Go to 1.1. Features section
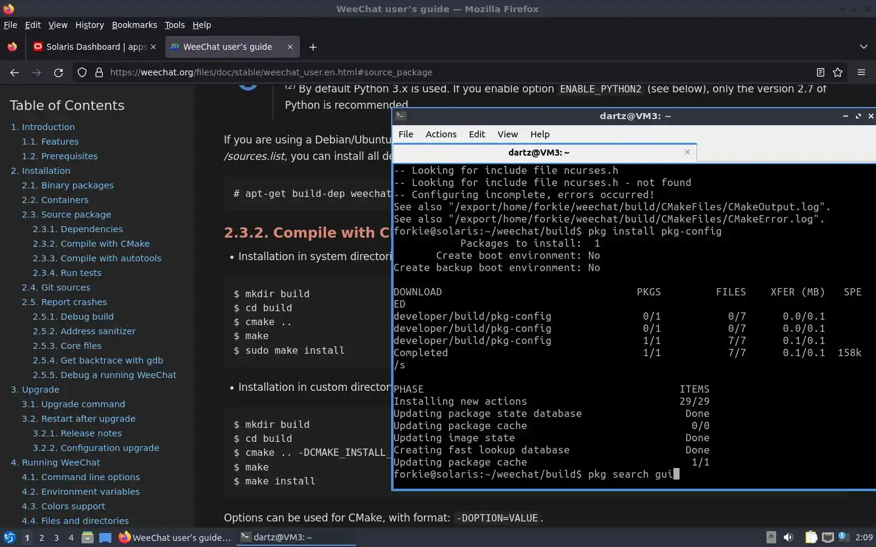 click(50, 142)
